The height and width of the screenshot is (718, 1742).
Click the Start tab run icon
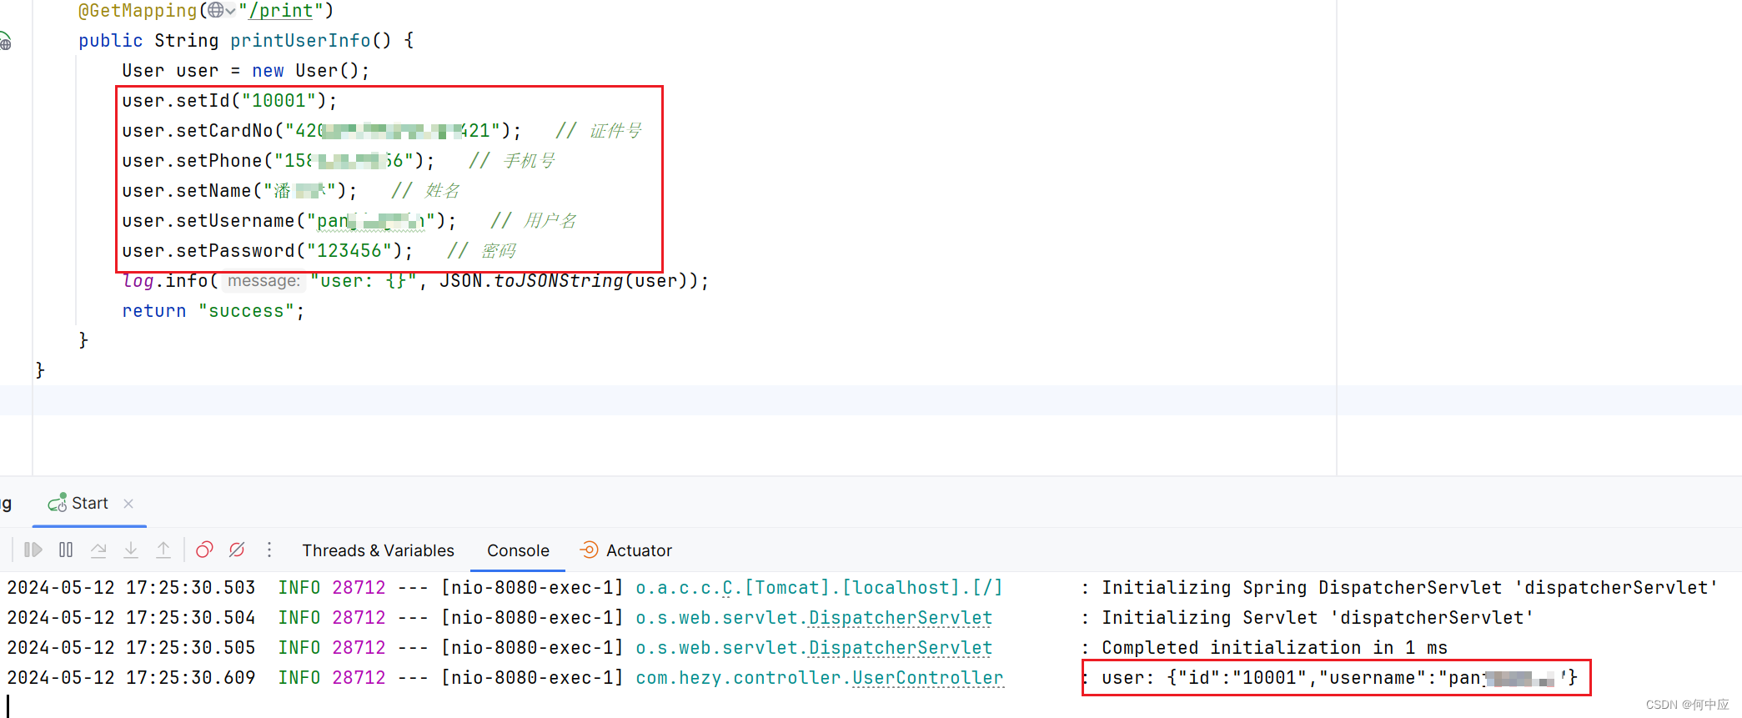point(57,503)
